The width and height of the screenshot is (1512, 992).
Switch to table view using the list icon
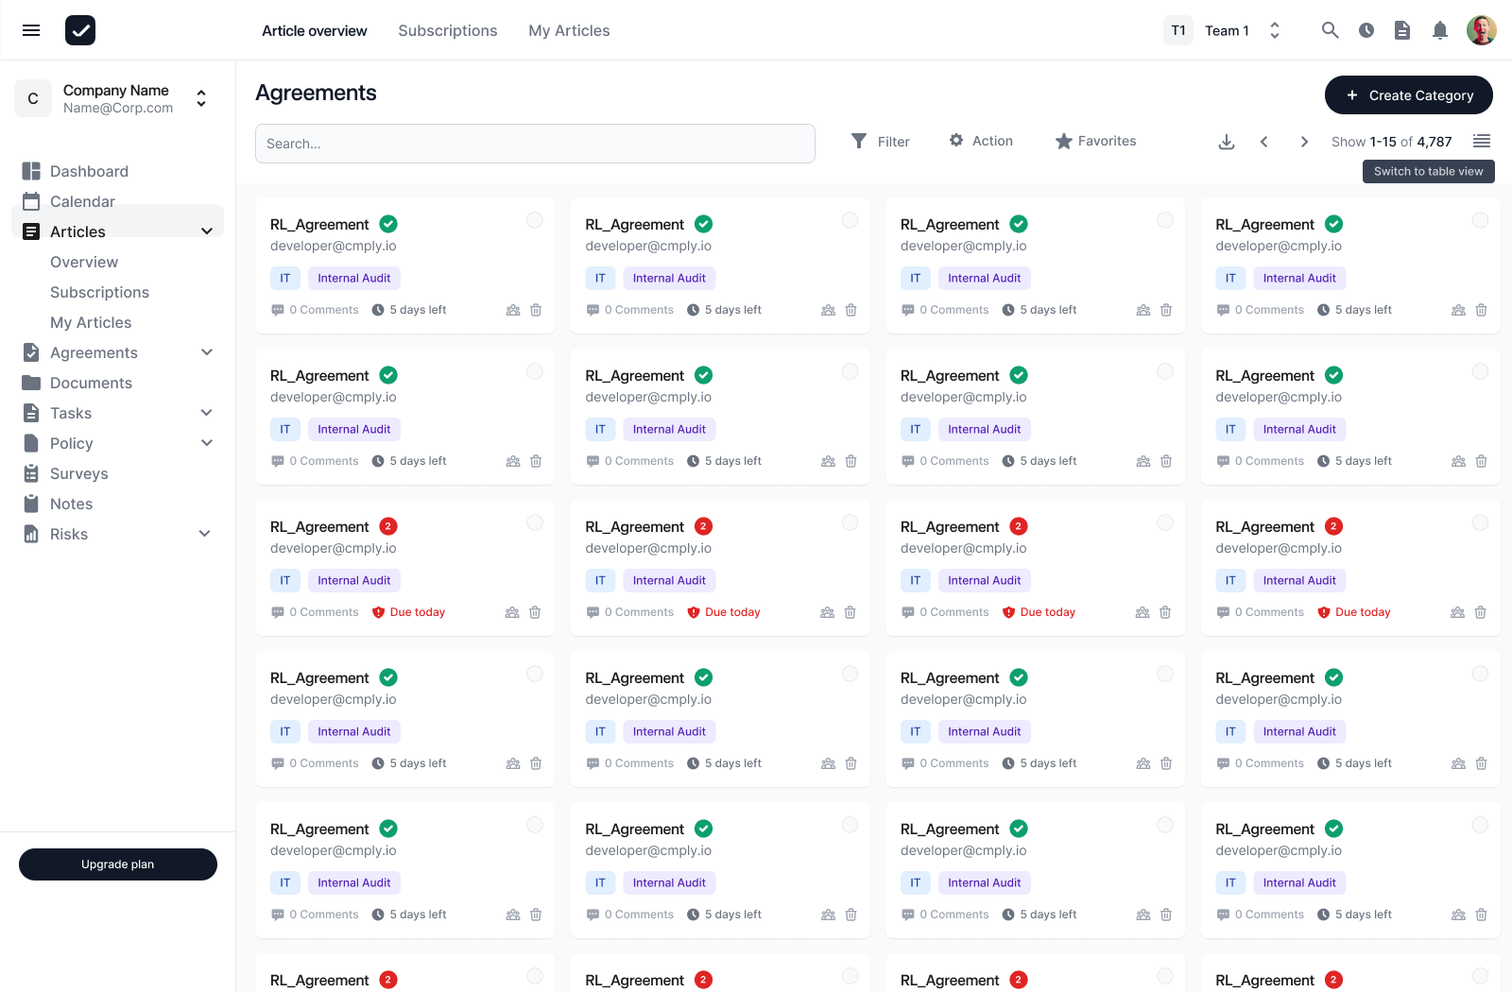(1481, 141)
